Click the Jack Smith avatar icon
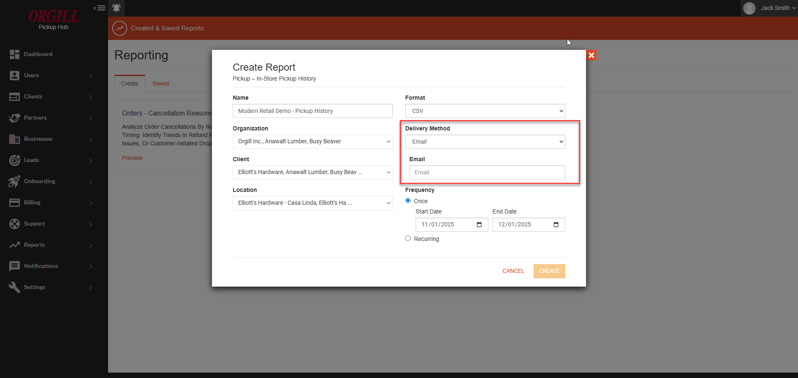Viewport: 798px width, 378px height. 749,8
